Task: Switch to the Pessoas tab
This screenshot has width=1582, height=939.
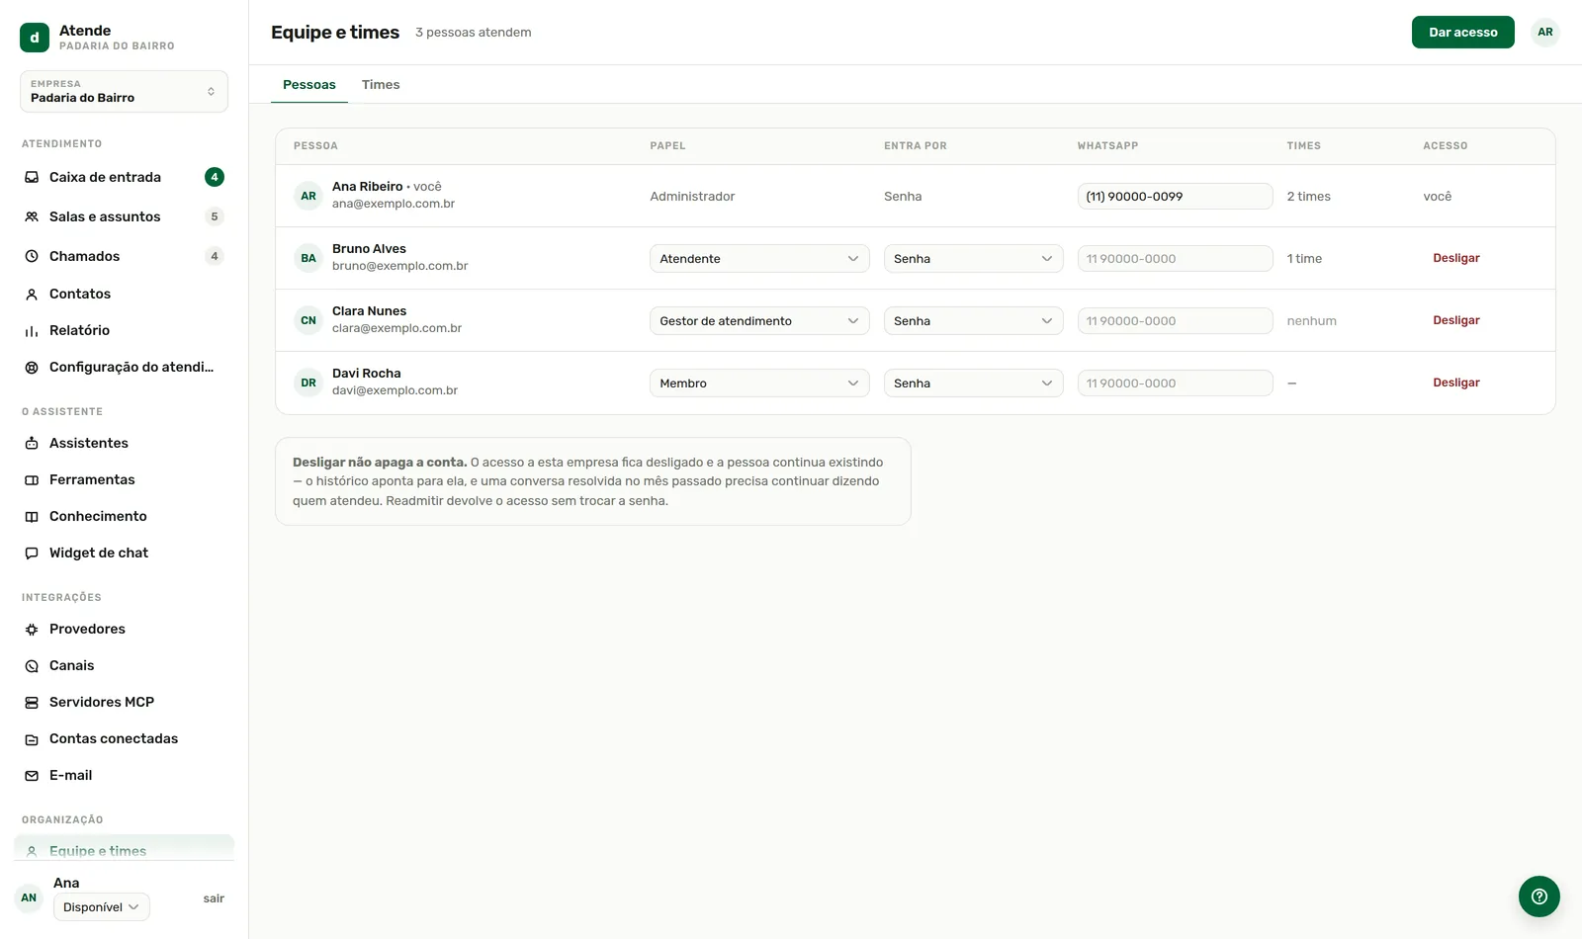Action: 309,84
